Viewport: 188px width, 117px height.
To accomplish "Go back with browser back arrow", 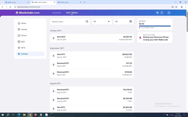I will tap(2, 7).
